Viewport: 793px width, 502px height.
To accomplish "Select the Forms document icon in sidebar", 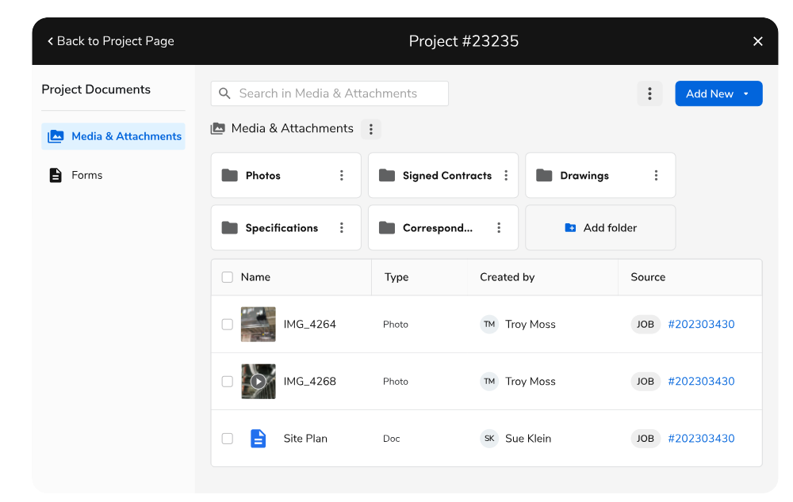I will 56,175.
